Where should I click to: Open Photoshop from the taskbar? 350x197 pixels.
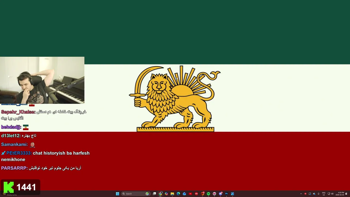(226, 194)
